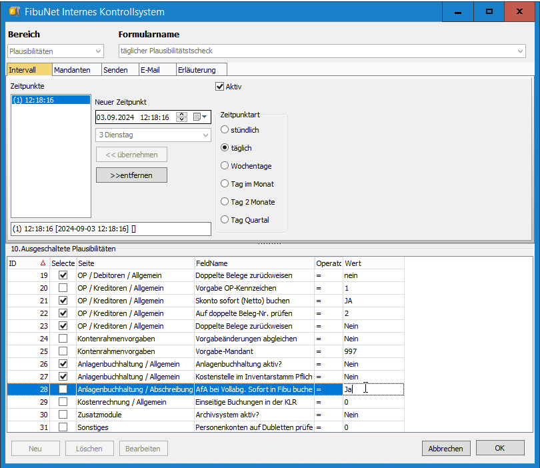Click the Neu button

coord(35,449)
